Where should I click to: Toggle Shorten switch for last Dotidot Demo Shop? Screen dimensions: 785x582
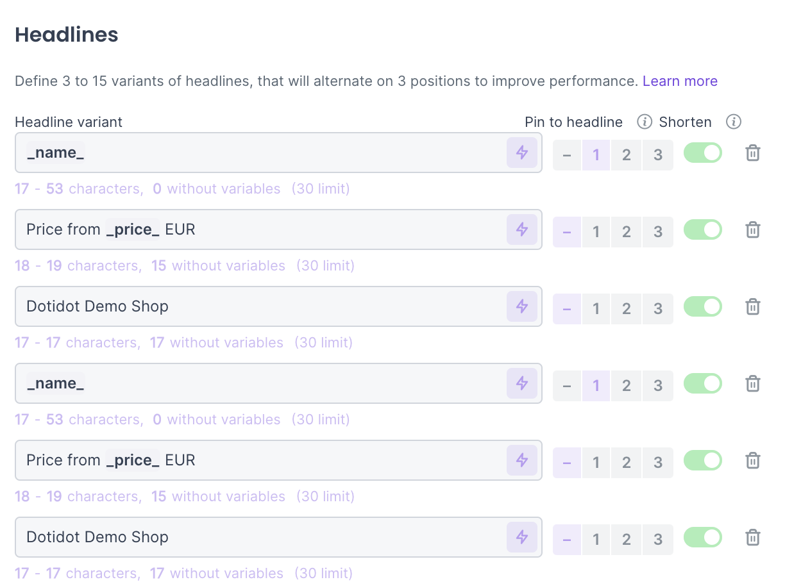pyautogui.click(x=703, y=537)
